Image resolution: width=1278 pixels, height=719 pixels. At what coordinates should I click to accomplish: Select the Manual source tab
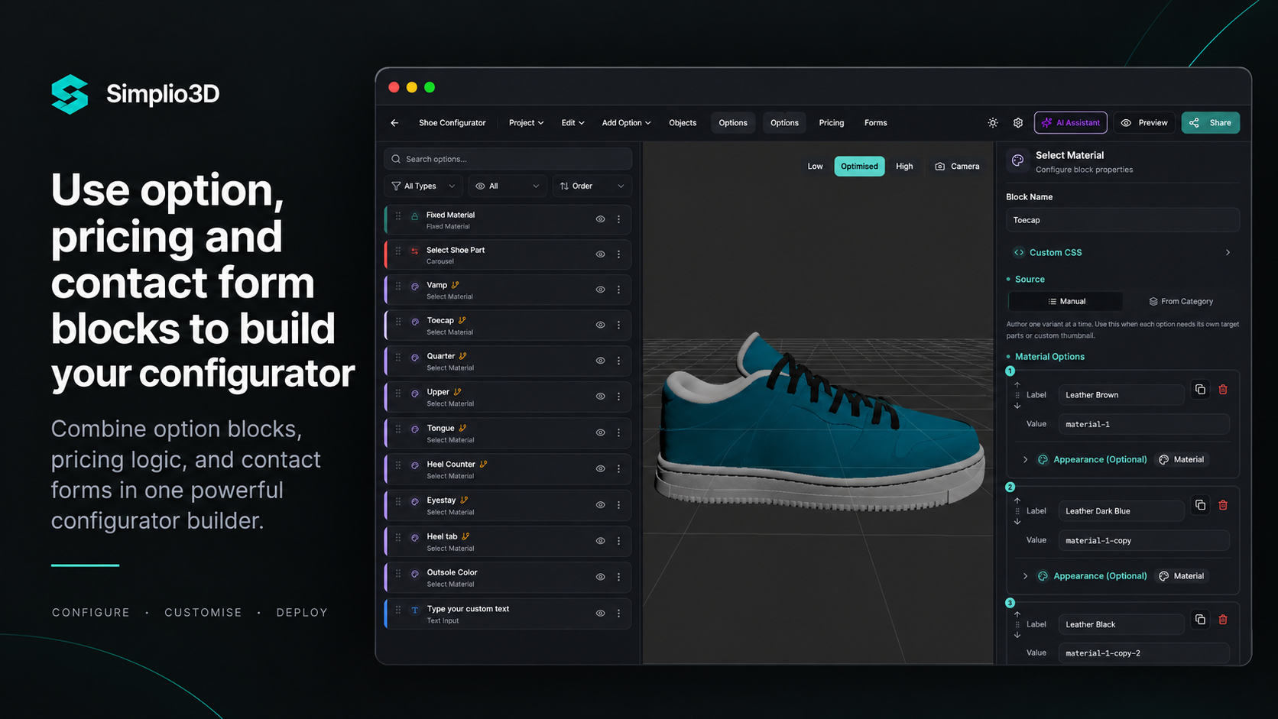coord(1066,302)
